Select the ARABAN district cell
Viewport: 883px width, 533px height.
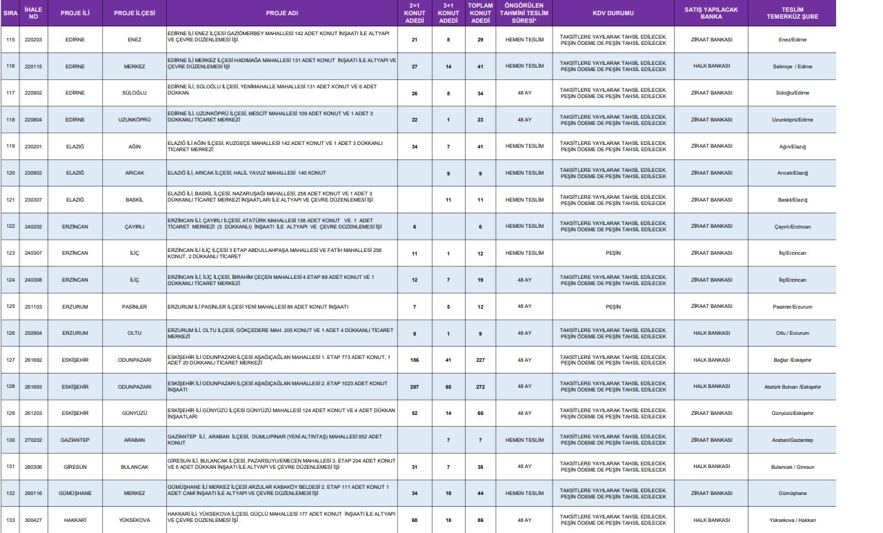click(135, 440)
